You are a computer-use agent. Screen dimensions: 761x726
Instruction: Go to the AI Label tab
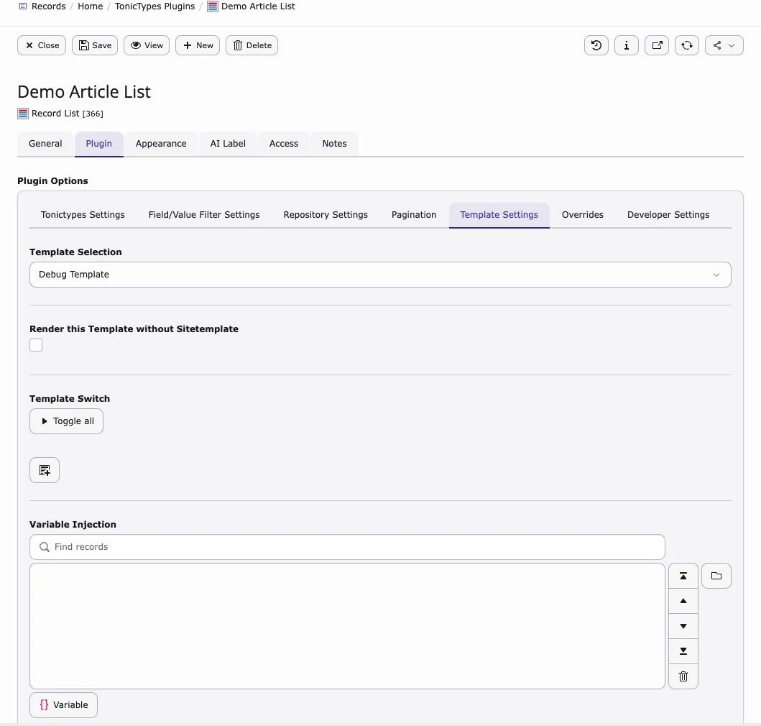tap(228, 144)
